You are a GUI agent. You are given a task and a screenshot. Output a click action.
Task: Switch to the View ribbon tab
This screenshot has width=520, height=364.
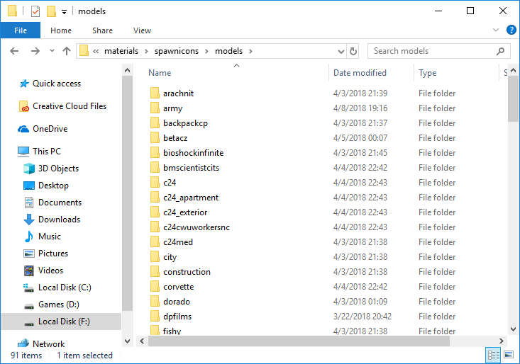142,30
